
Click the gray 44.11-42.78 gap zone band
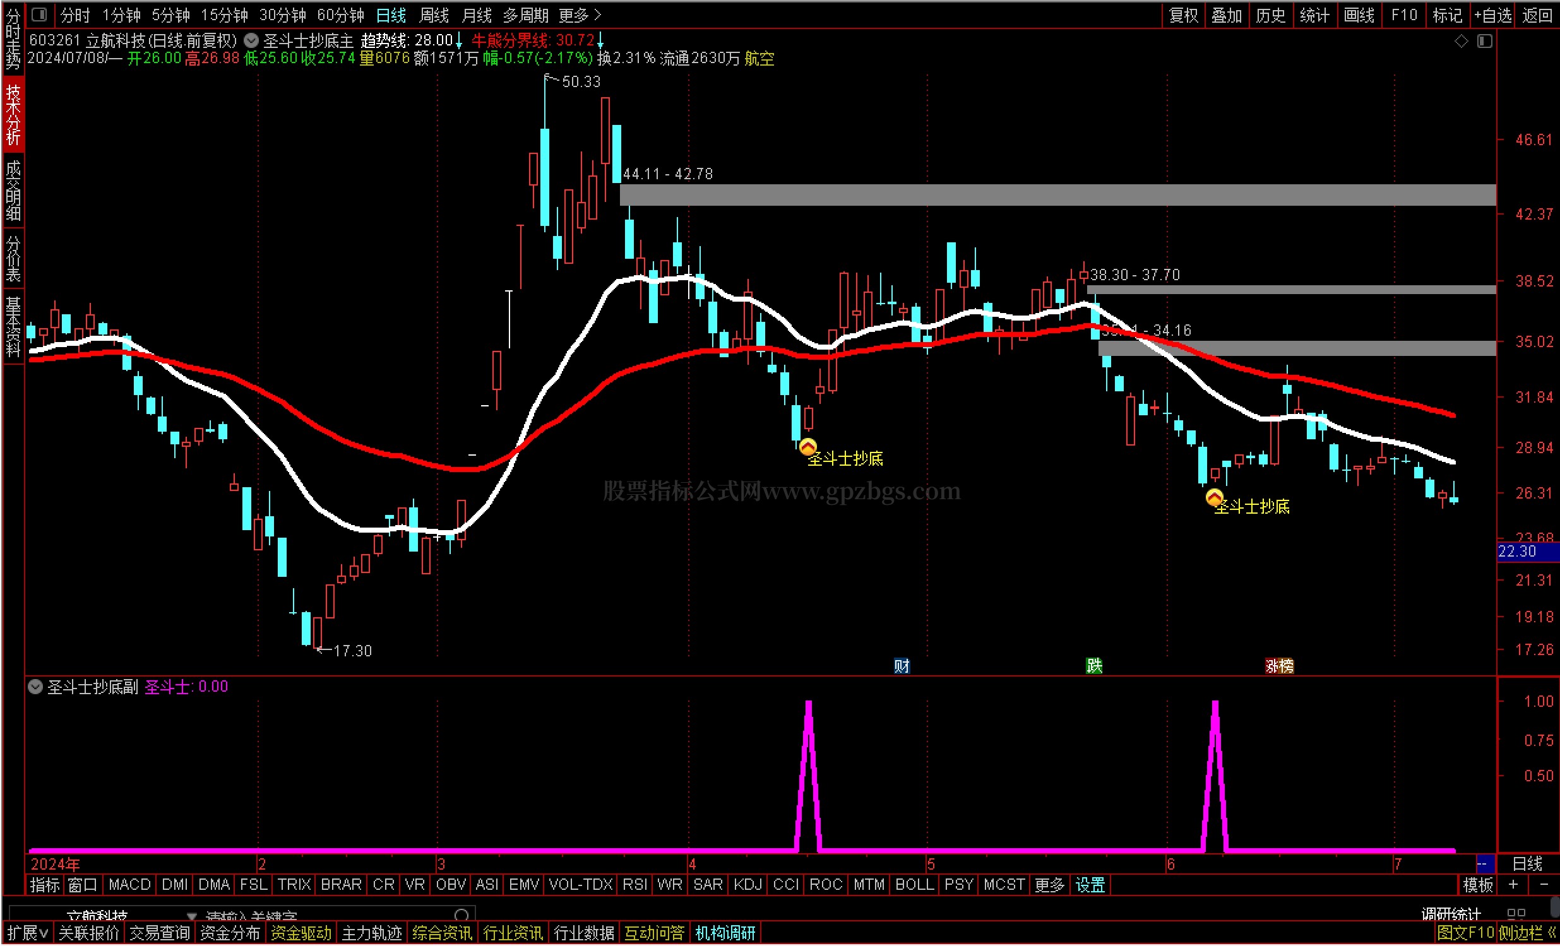pos(1057,195)
